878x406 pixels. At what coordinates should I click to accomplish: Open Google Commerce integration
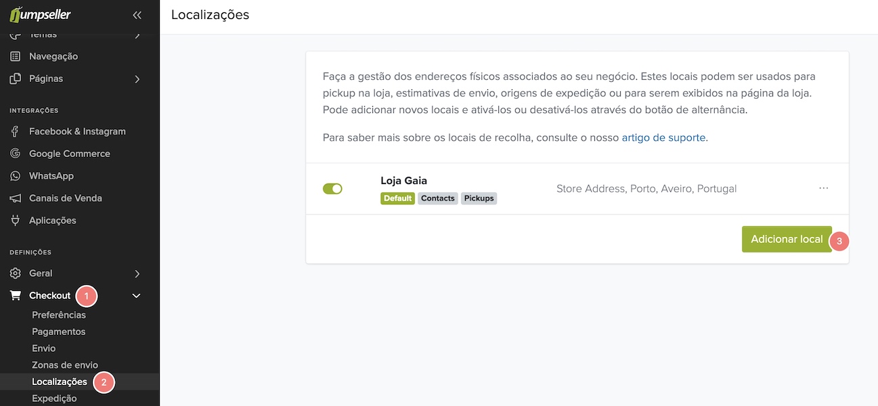pos(69,154)
